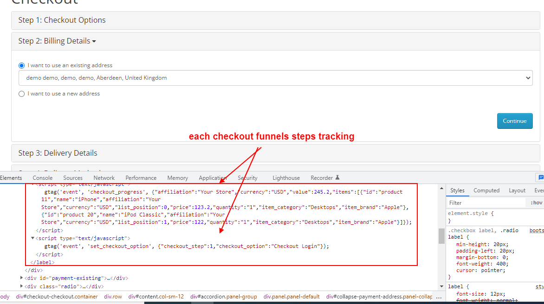Click the DOM panel scroll up arrow
This screenshot has height=304, width=544.
click(441, 188)
